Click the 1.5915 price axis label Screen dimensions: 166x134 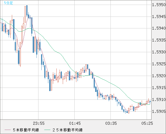click(x=159, y=88)
